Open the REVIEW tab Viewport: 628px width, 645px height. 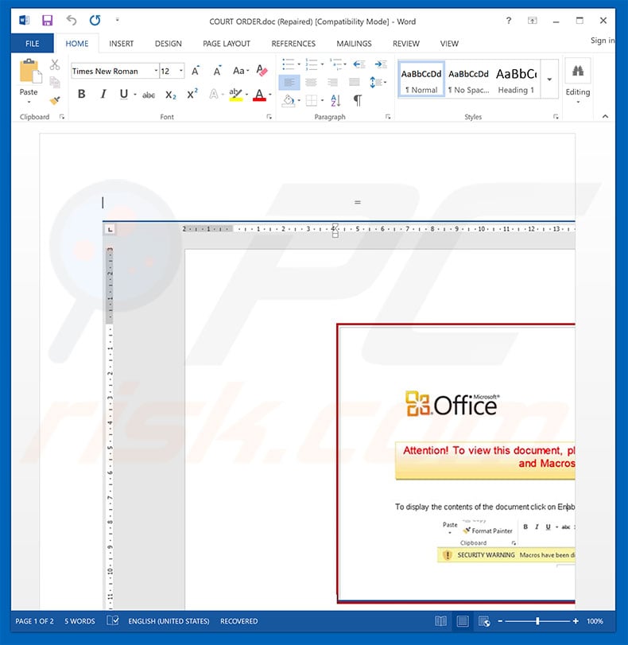[x=406, y=44]
